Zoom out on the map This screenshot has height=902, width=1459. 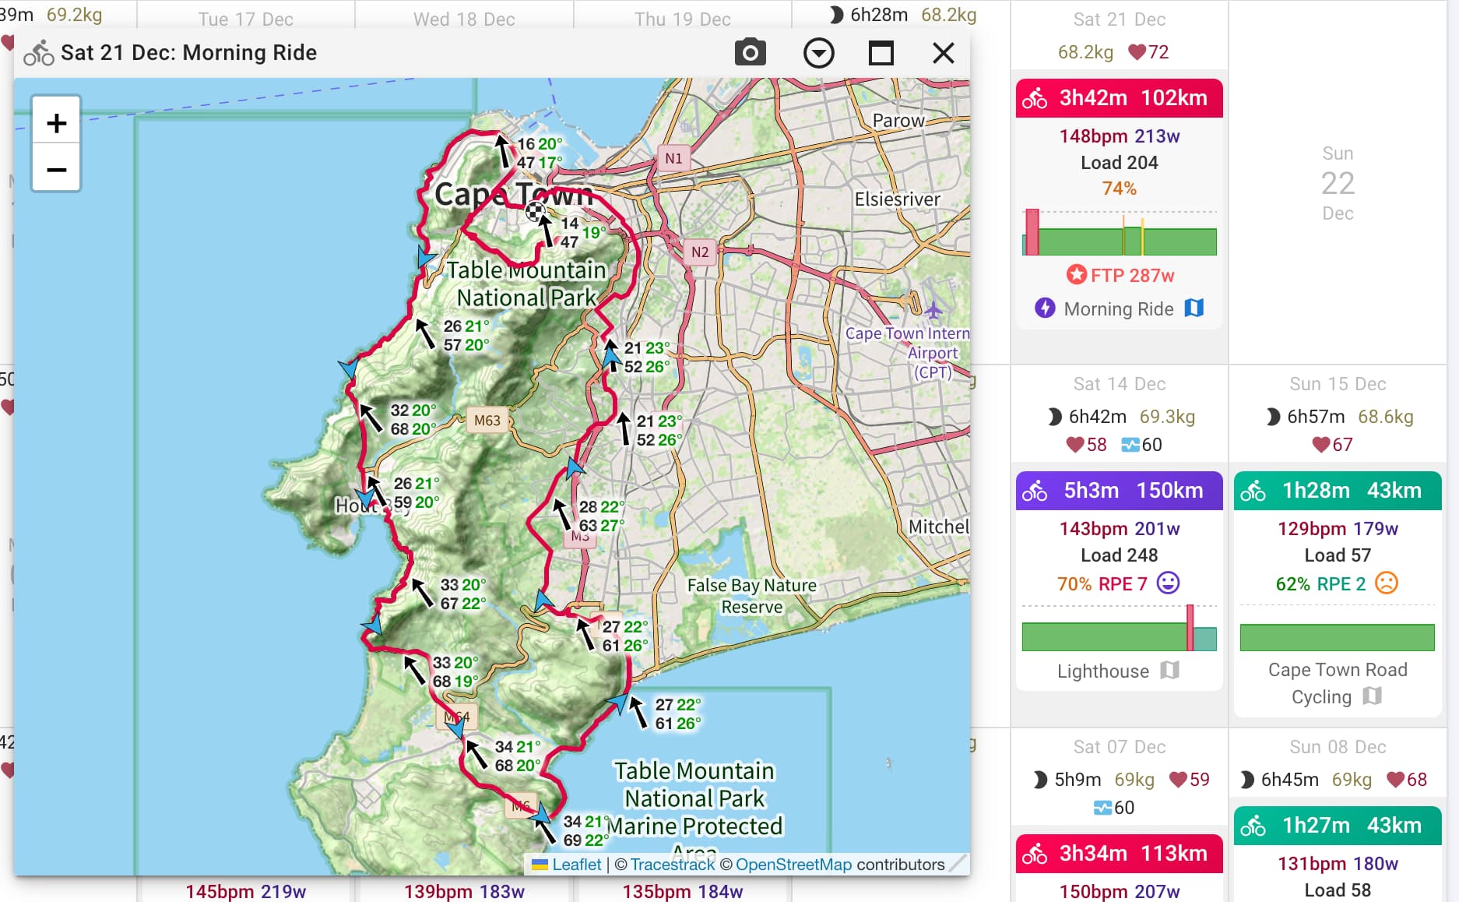[x=56, y=168]
